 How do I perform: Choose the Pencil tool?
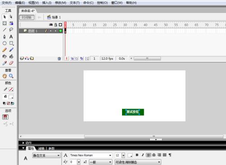5,50
